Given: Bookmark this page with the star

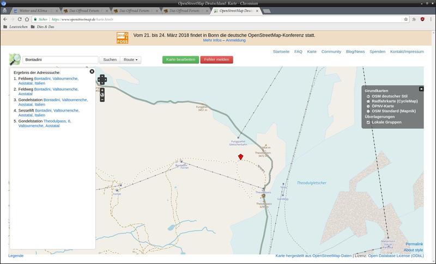Looking at the screenshot, I should coord(405,19).
